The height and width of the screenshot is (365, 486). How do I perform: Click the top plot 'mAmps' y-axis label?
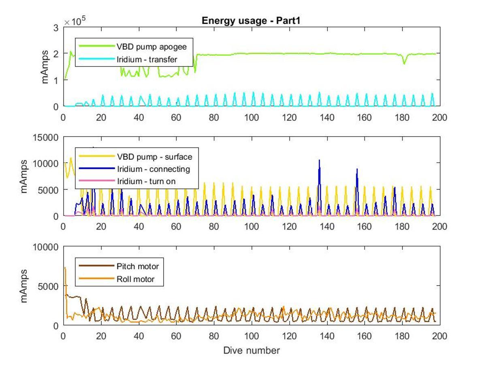(45, 67)
